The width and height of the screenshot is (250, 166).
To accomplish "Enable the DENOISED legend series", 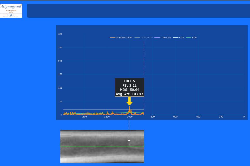I will [143, 38].
